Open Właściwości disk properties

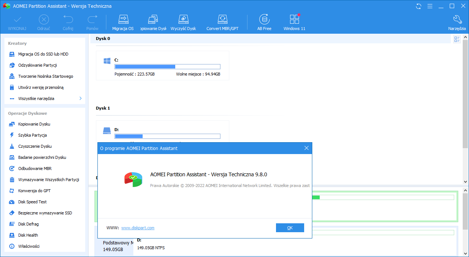(x=29, y=246)
